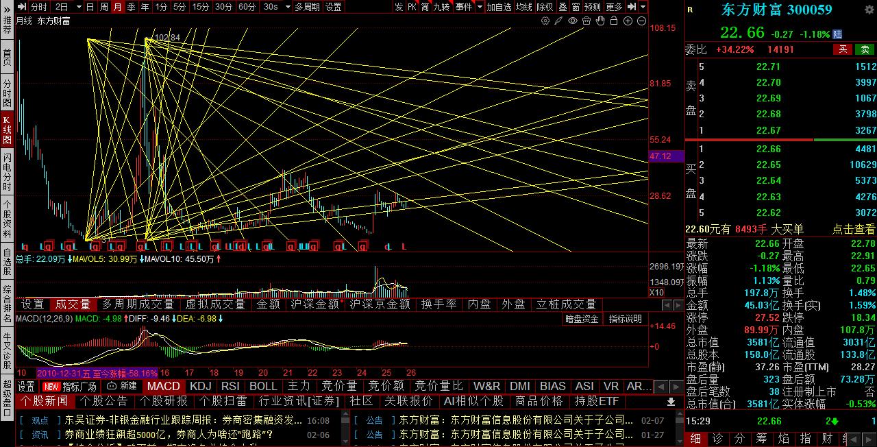Click the 暗盘资金 button
The width and height of the screenshot is (877, 447).
coord(582,319)
